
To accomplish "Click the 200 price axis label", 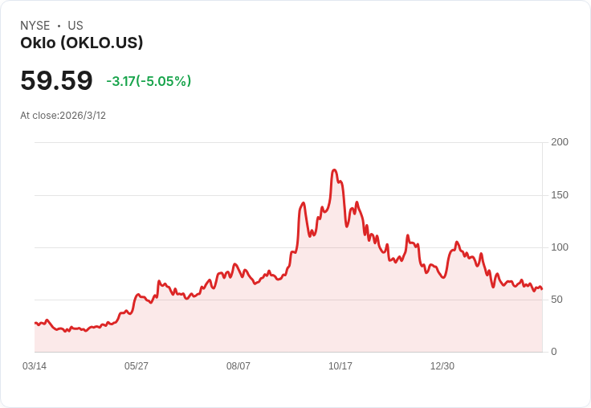I will coord(560,142).
